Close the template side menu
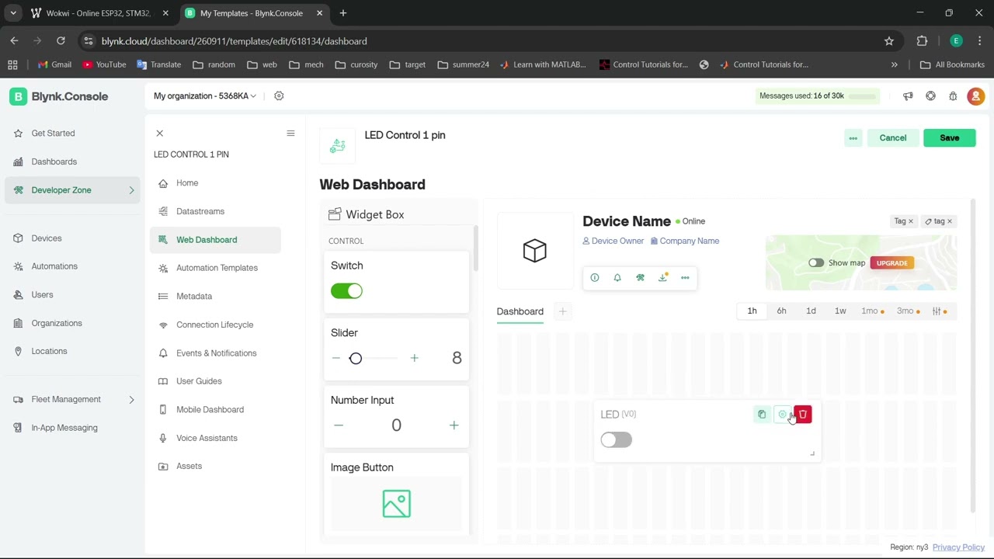The image size is (994, 559). 160,134
